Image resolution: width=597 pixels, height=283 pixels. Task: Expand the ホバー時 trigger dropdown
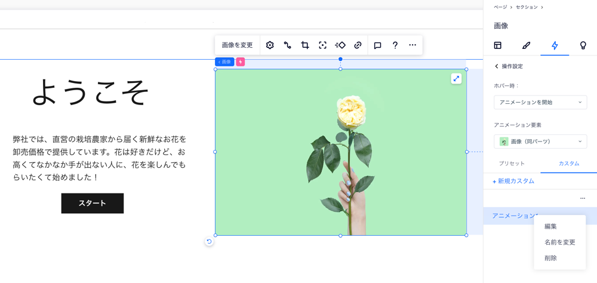point(540,102)
